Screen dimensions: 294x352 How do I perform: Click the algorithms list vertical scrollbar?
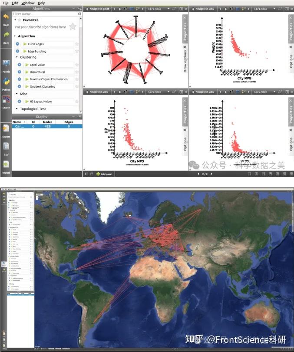81,65
